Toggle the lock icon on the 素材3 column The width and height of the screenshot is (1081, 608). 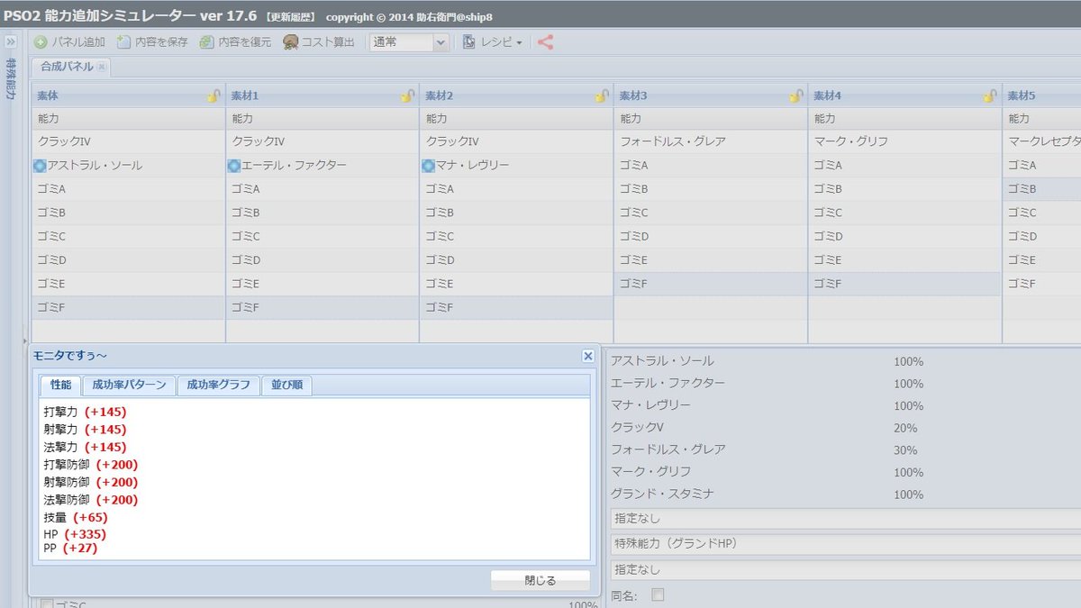(x=795, y=95)
